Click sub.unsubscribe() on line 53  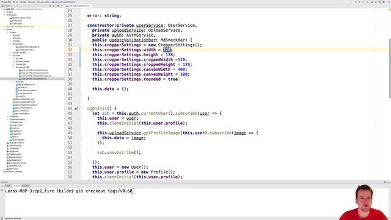[x=119, y=152]
